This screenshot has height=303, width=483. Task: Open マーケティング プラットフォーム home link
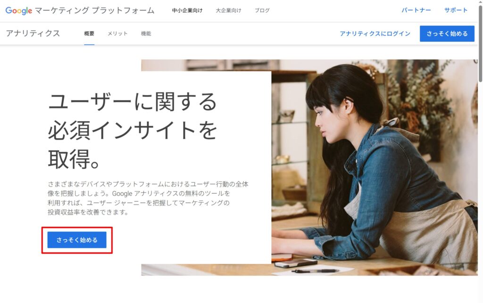pyautogui.click(x=94, y=10)
